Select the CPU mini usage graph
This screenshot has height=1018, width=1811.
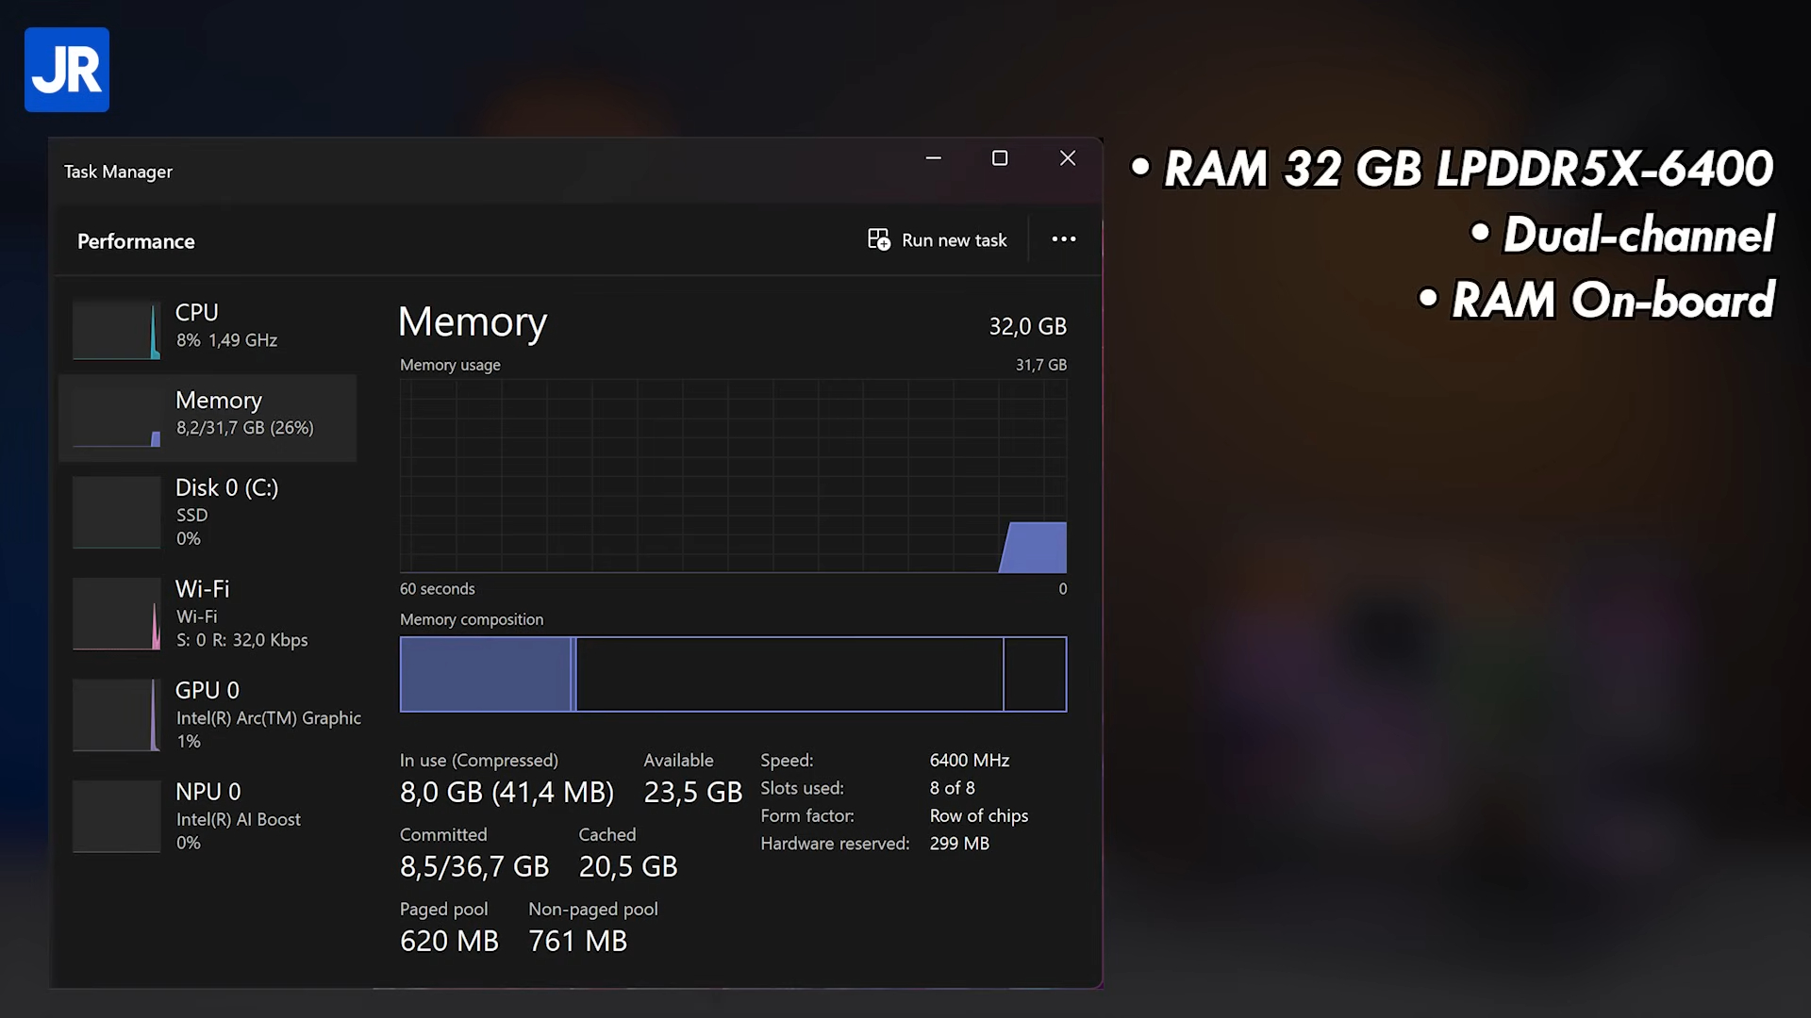[x=117, y=330]
